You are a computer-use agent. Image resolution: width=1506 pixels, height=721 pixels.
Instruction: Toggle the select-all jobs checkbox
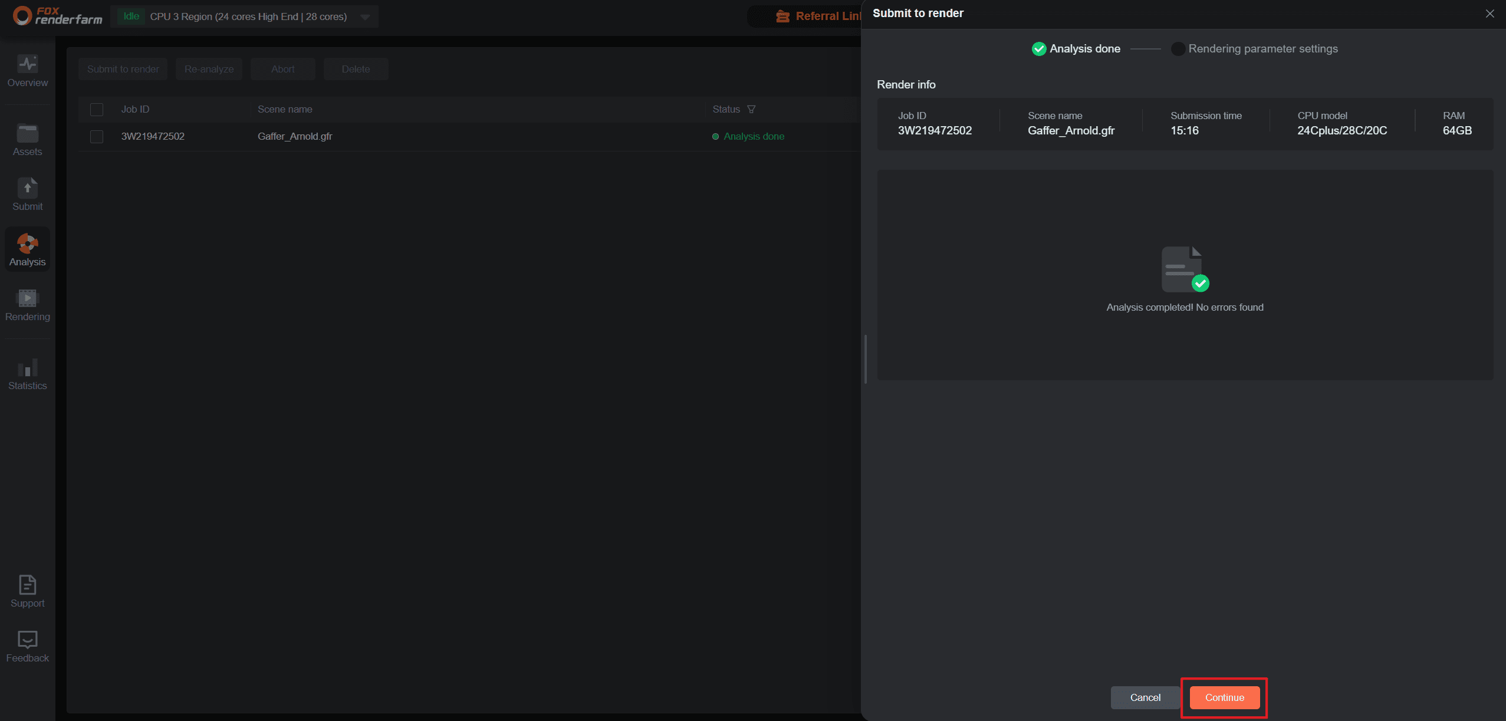tap(97, 110)
